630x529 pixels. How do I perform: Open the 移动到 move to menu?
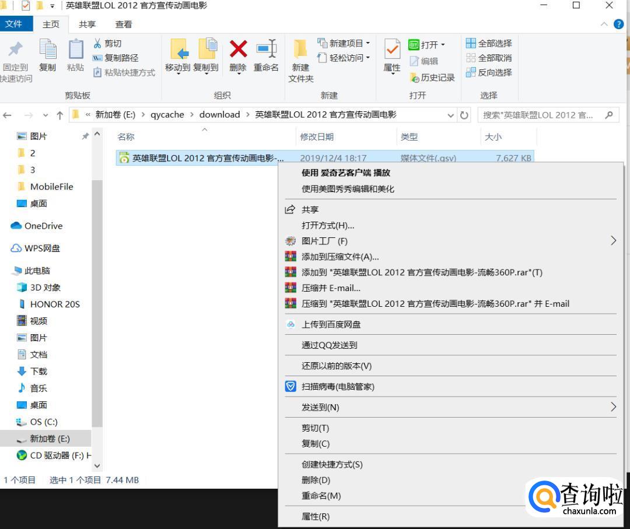[x=177, y=56]
